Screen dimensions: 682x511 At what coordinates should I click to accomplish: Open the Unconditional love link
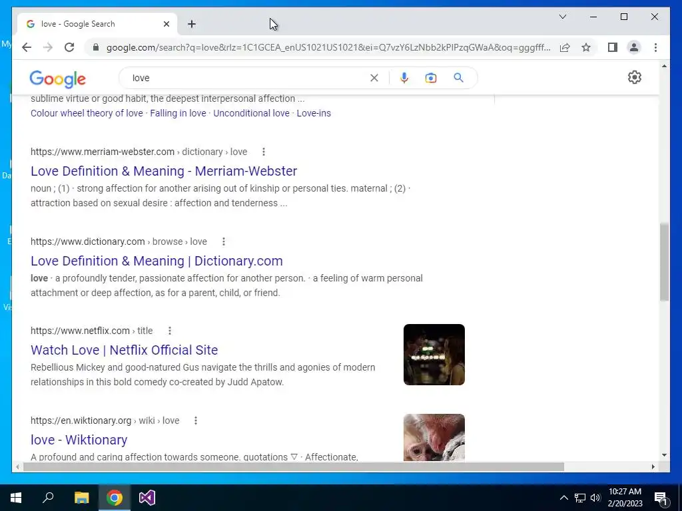pos(251,113)
